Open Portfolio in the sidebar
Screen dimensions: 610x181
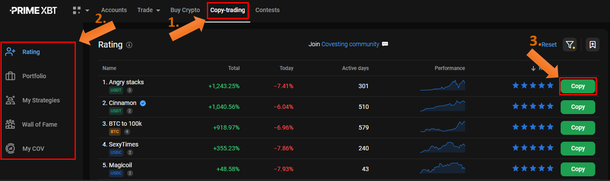[x=34, y=76]
